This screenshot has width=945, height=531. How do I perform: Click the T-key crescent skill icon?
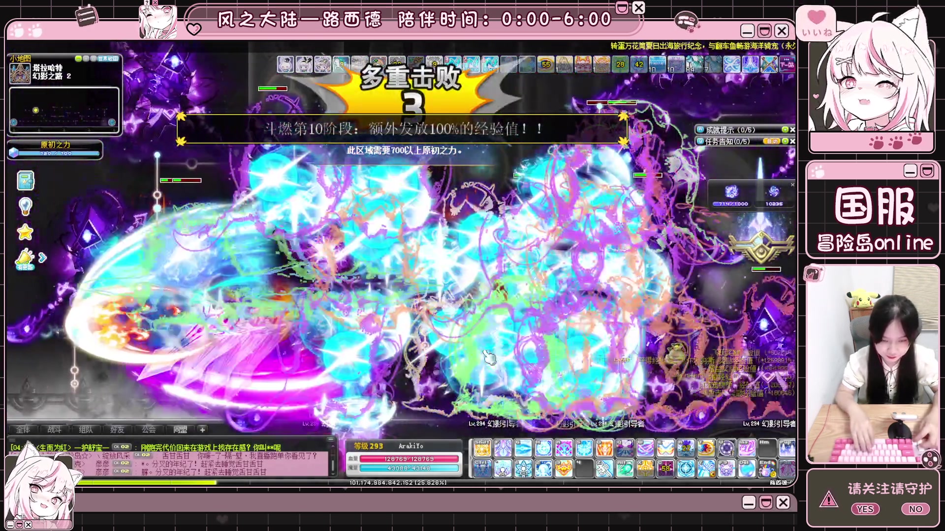[x=706, y=448]
